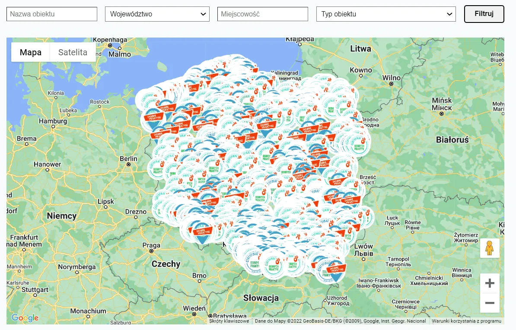Click the Nazwa obiektu text field
The image size is (516, 330).
tap(51, 13)
